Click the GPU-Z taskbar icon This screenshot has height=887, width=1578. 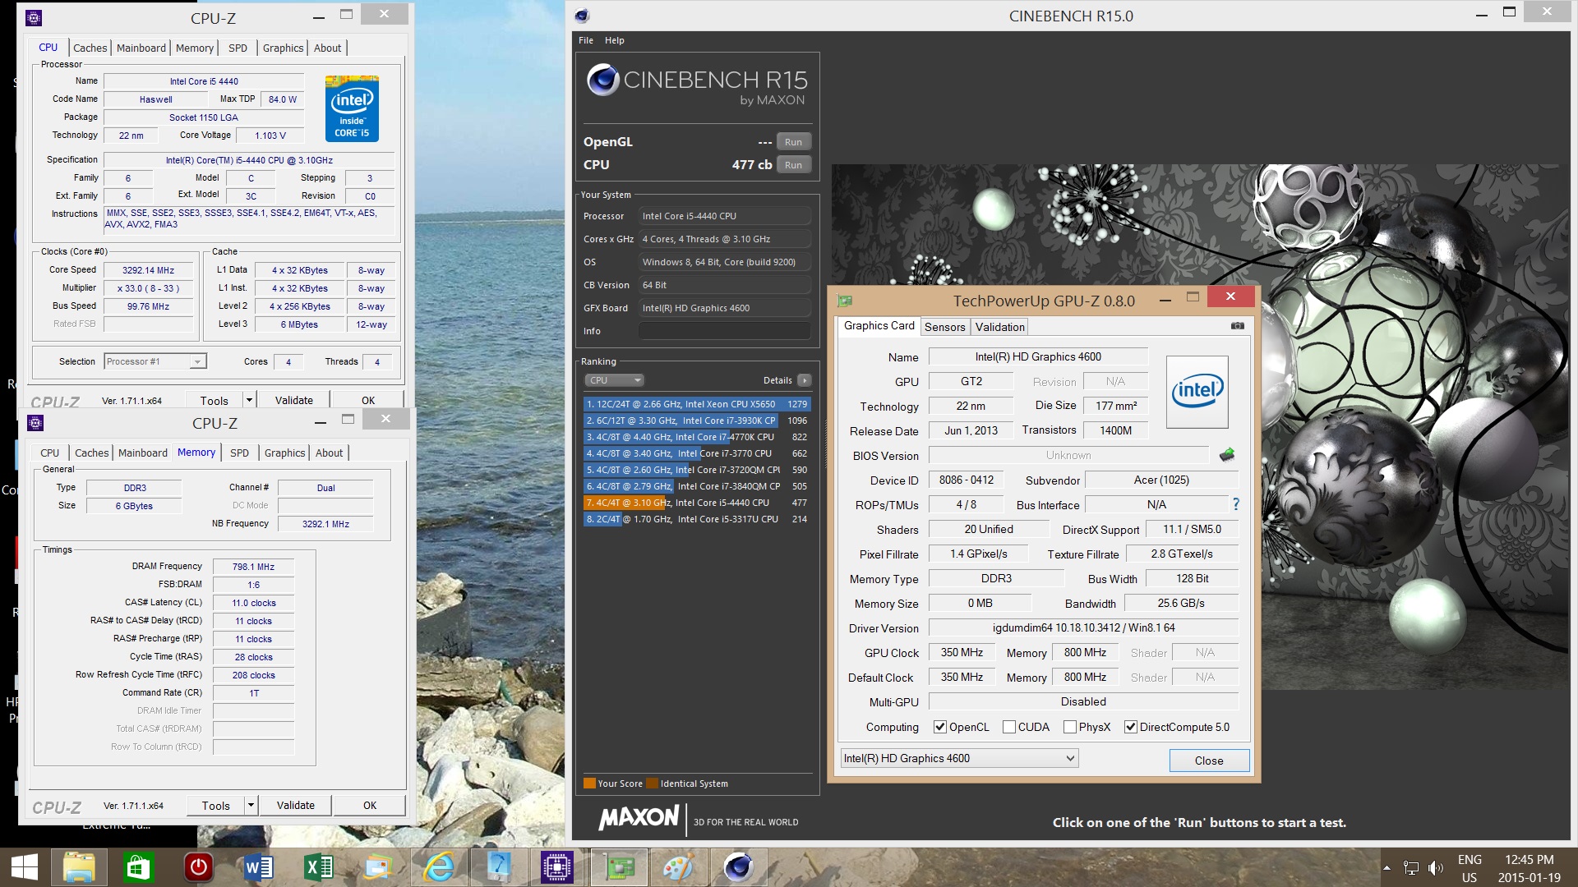click(x=618, y=867)
